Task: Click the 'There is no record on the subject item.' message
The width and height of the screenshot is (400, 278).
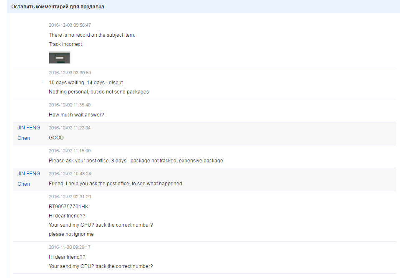Action: pyautogui.click(x=92, y=35)
